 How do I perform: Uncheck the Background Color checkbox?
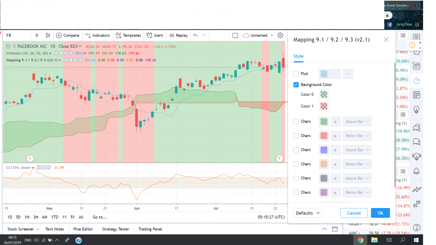click(296, 84)
